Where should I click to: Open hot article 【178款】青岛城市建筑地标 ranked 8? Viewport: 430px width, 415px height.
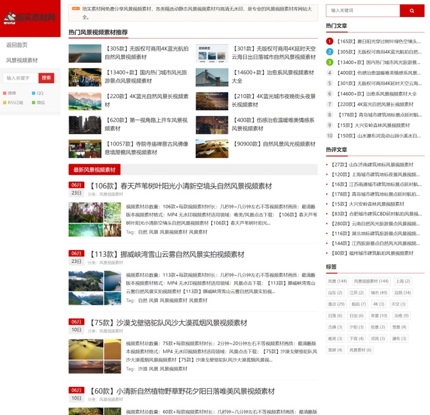[x=379, y=115]
